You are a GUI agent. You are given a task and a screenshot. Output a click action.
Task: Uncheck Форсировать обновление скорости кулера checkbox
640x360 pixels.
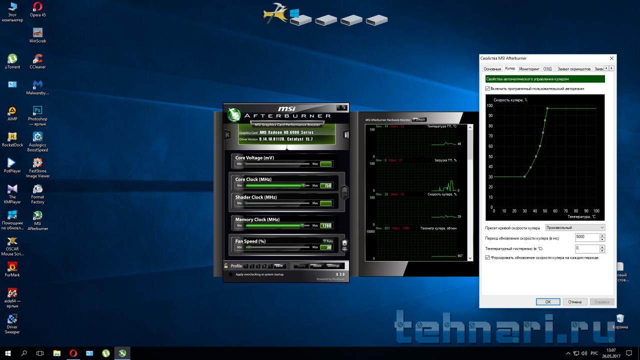[x=487, y=257]
